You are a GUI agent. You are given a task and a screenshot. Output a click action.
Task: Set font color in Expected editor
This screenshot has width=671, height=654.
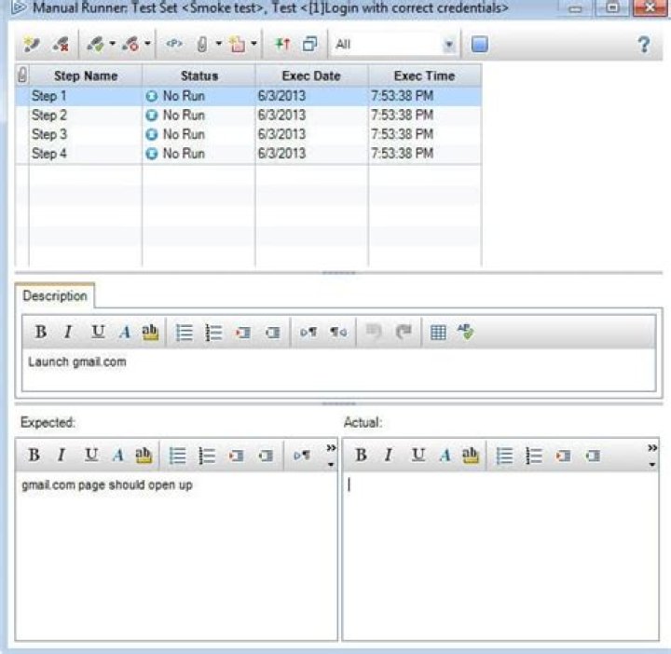[x=118, y=456]
